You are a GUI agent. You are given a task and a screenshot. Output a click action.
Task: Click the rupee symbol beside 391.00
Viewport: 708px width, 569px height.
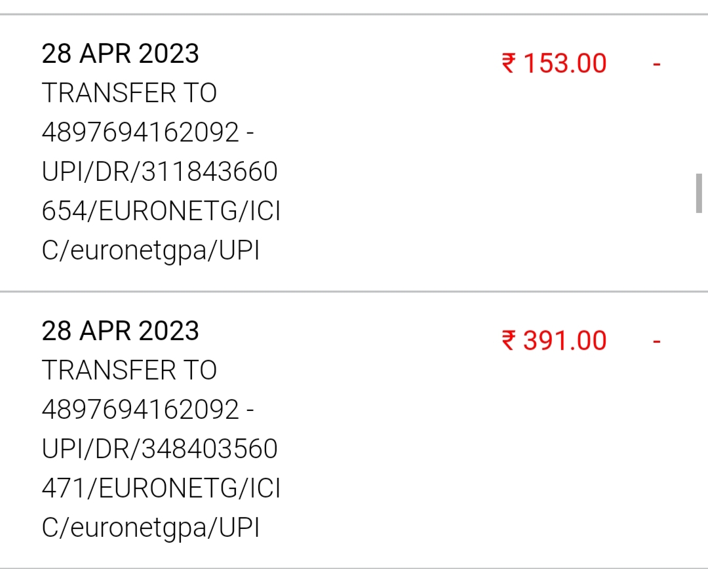point(509,341)
